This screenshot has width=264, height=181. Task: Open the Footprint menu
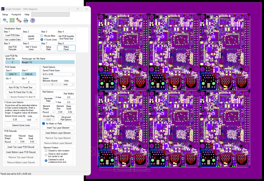point(16,14)
